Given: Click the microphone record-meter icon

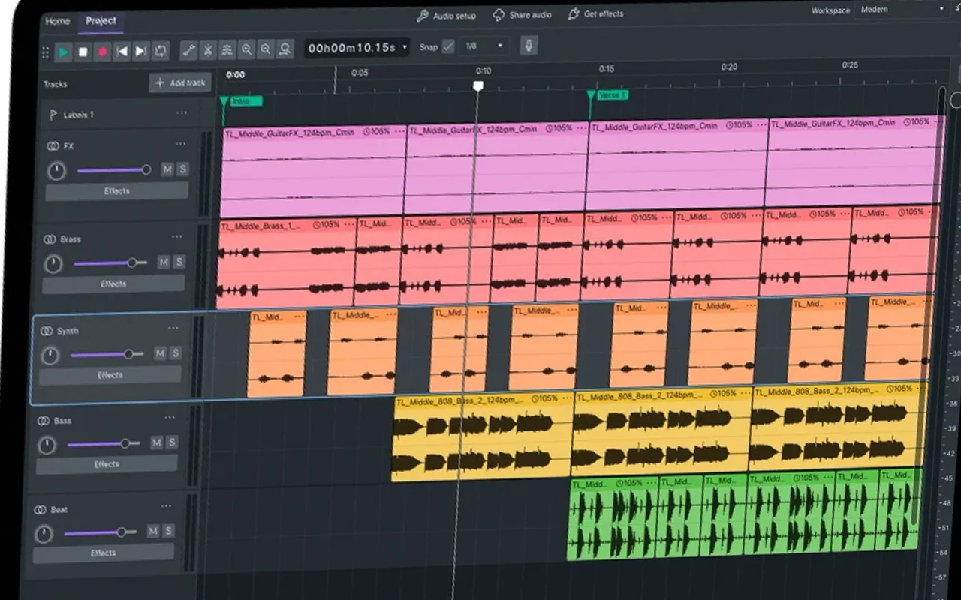Looking at the screenshot, I should pyautogui.click(x=529, y=46).
